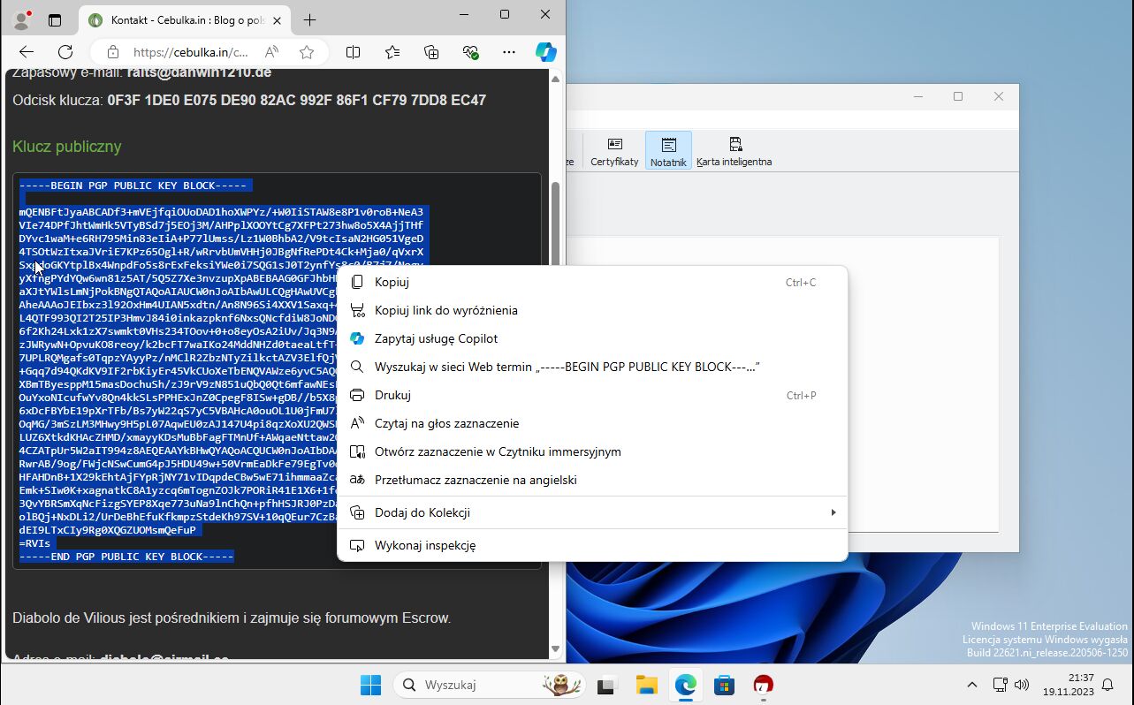Show hidden system tray icons chevron
Image resolution: width=1134 pixels, height=705 pixels.
pyautogui.click(x=971, y=685)
